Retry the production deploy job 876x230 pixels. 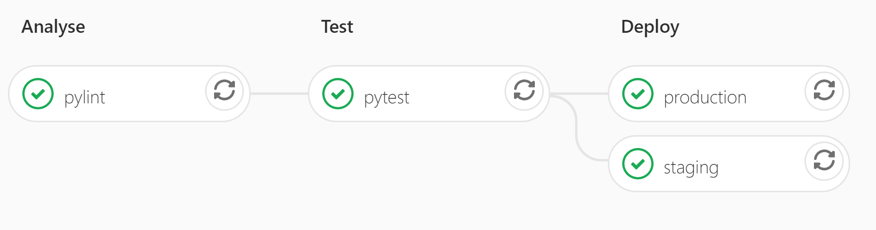[x=824, y=91]
